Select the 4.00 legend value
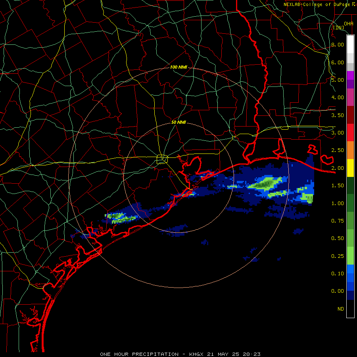 (338, 98)
